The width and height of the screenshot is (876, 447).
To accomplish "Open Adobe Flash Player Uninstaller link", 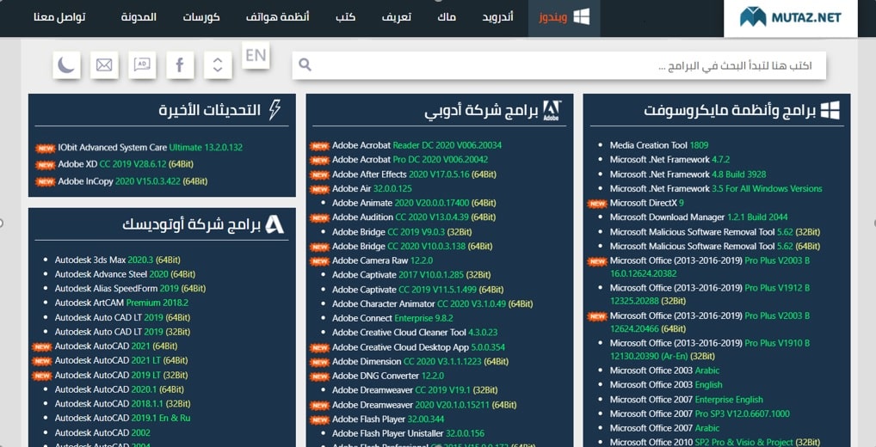I will [x=409, y=433].
